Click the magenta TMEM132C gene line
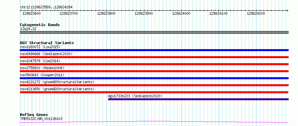 (154, 122)
